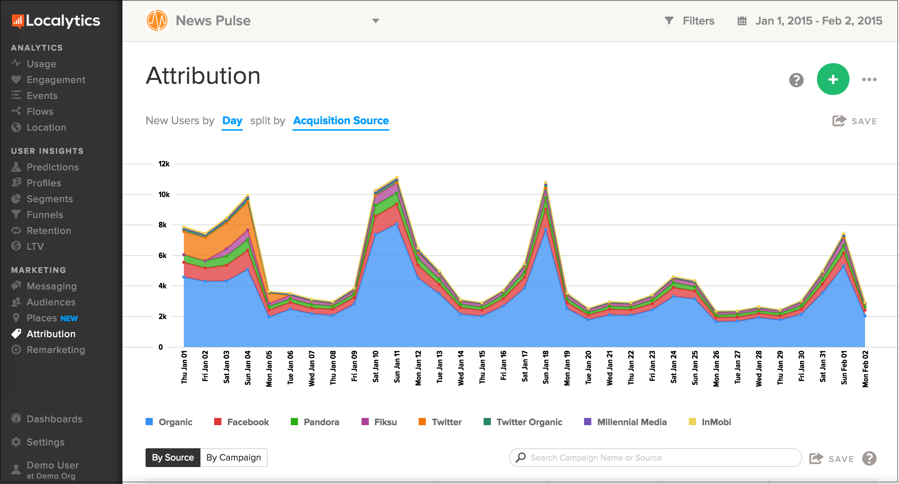
Task: Click the bottom help icon beside Save
Action: (x=869, y=458)
